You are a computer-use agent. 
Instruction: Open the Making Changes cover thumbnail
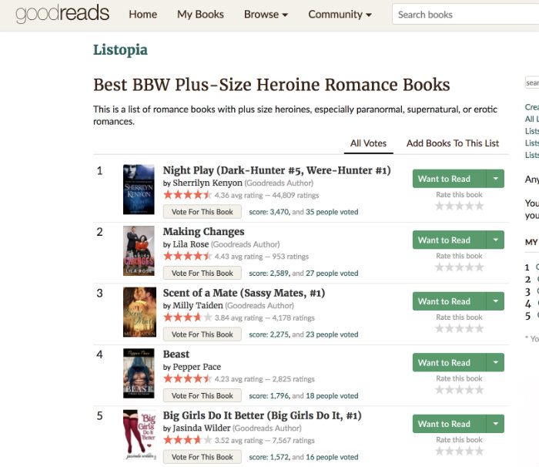tap(139, 250)
